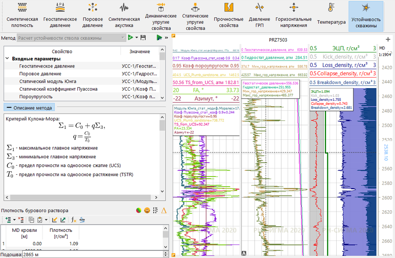The width and height of the screenshot is (395, 258).
Task: Open Поровое давление calculation
Action: tap(93, 16)
